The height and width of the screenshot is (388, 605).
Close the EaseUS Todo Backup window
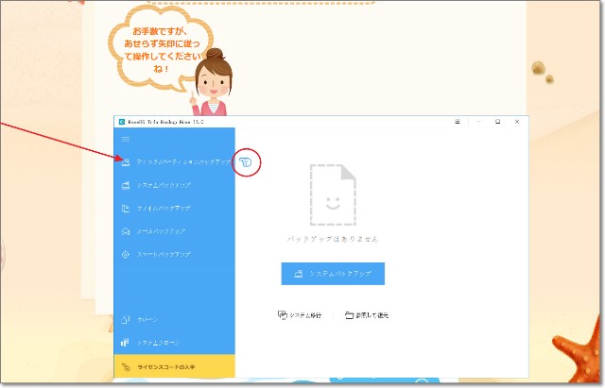tap(517, 122)
